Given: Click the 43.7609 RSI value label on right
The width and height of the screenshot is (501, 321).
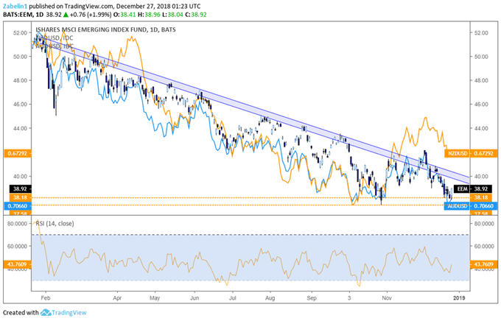Looking at the screenshot, I should coord(484,264).
